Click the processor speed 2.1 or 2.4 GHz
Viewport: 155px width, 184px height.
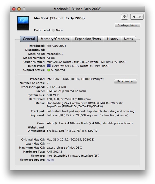pyautogui.click(x=56, y=87)
